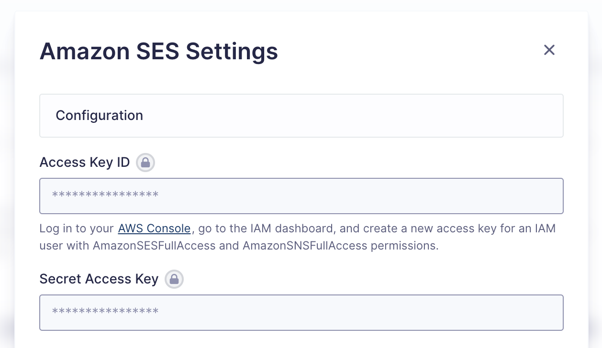
Task: Click the lock icon beside Access Key ID
Action: point(145,163)
